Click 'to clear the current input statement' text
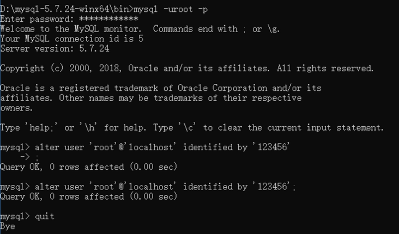The height and width of the screenshot is (234, 399). (x=293, y=128)
